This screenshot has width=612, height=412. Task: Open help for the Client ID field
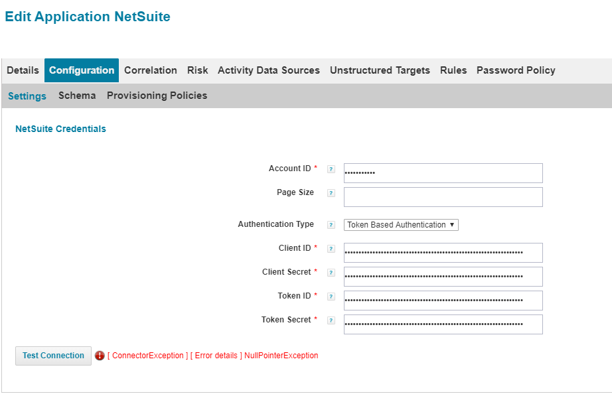click(x=331, y=249)
